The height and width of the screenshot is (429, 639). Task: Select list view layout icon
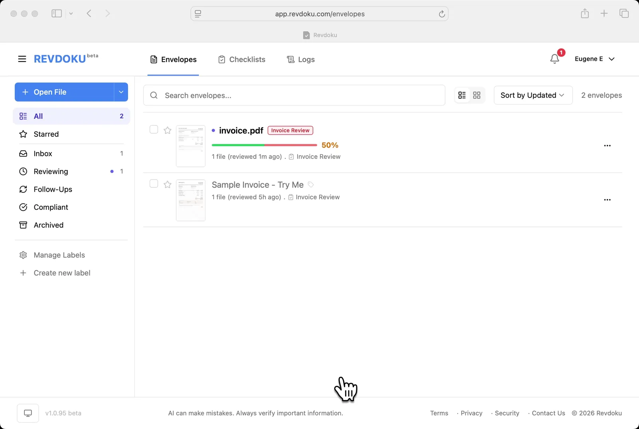pyautogui.click(x=462, y=95)
